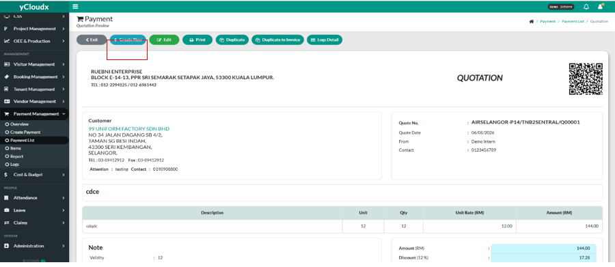
Task: Click the Leave briefcase icon
Action: (7, 210)
